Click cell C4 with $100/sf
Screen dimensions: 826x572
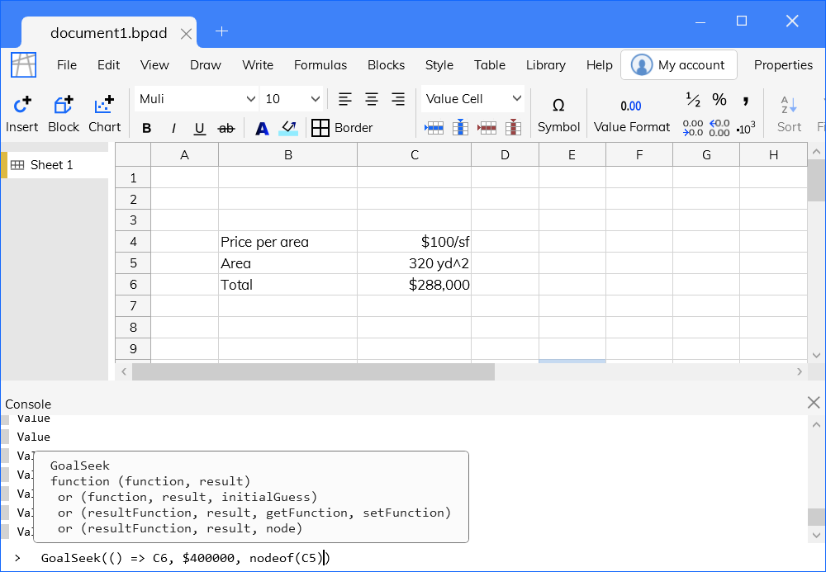[414, 242]
